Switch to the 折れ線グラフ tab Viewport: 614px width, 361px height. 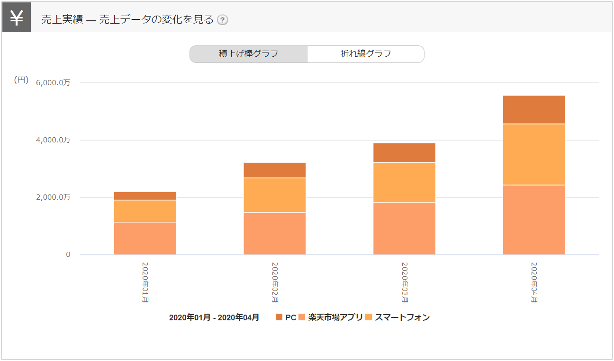click(365, 54)
